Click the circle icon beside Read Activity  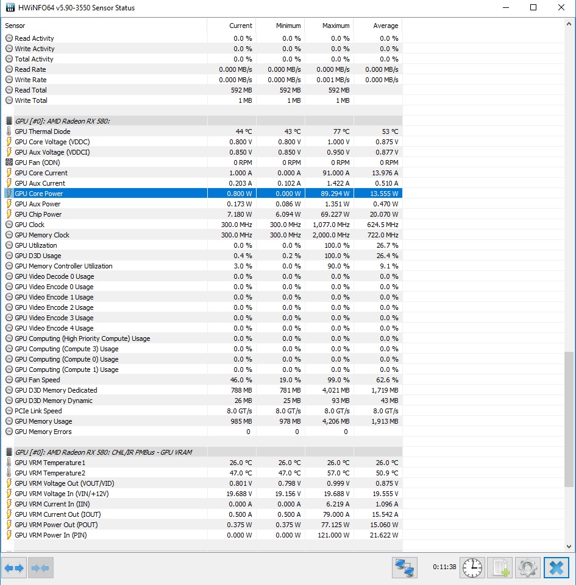click(9, 38)
